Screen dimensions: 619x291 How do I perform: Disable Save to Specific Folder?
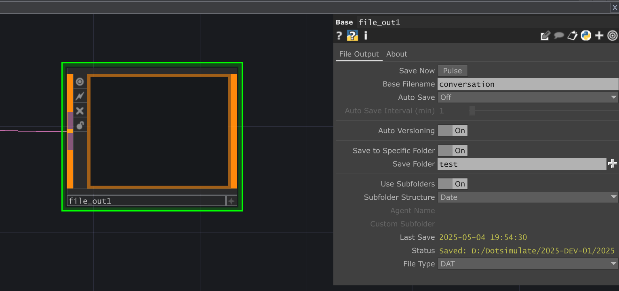453,150
